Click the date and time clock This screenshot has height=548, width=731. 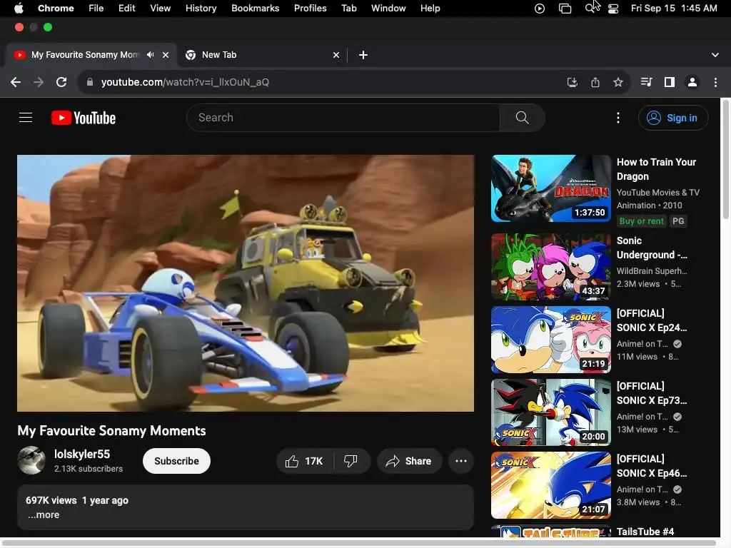click(674, 9)
